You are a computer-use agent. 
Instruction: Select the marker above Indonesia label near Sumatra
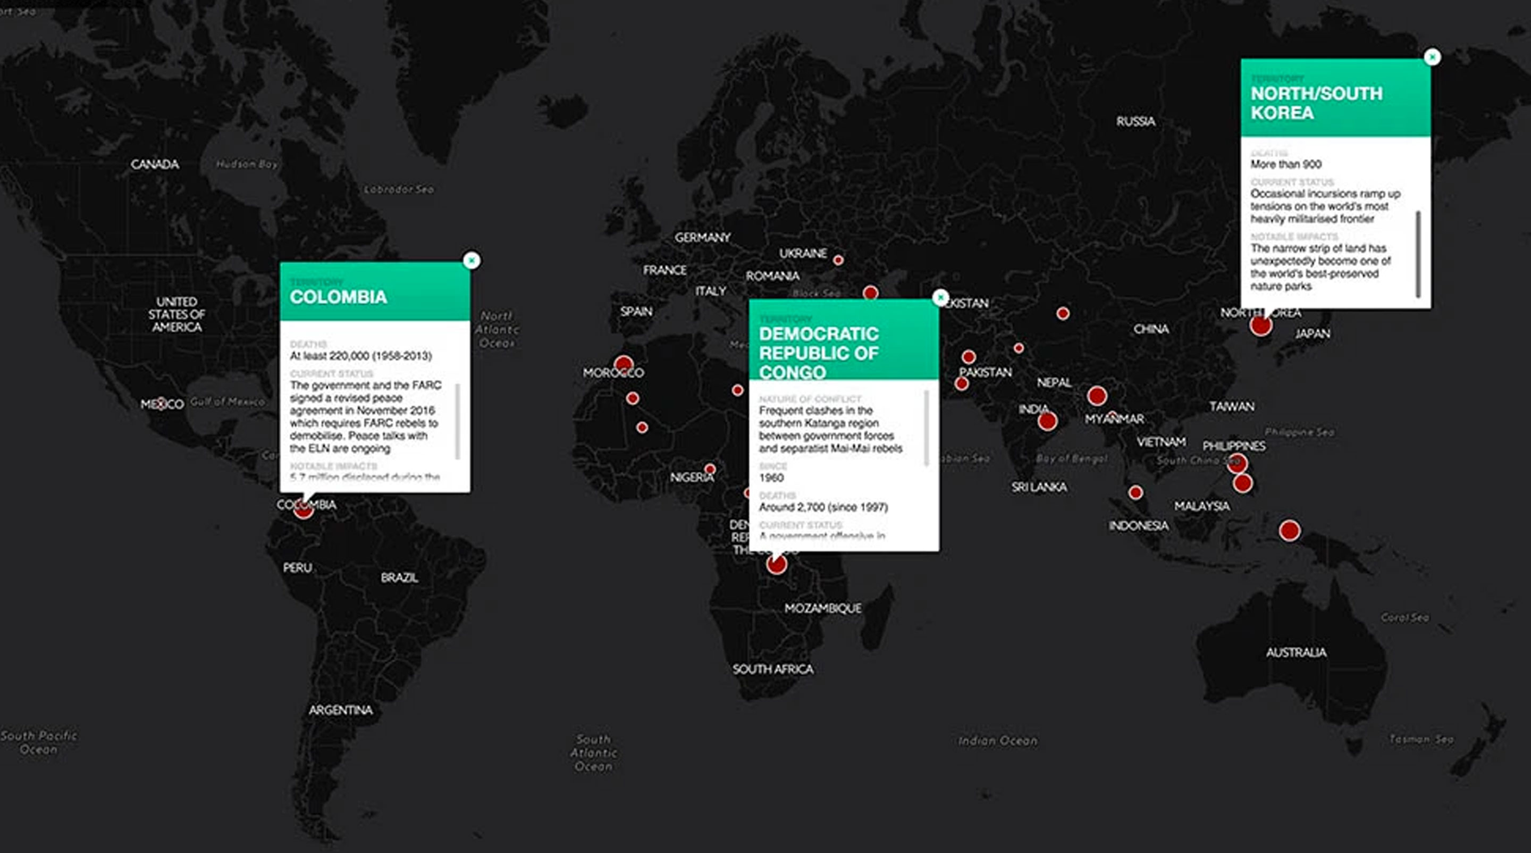click(1135, 492)
